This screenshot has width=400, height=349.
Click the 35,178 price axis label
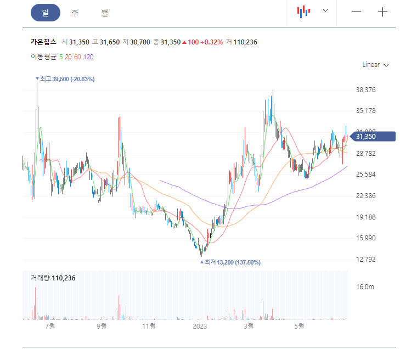click(x=366, y=111)
